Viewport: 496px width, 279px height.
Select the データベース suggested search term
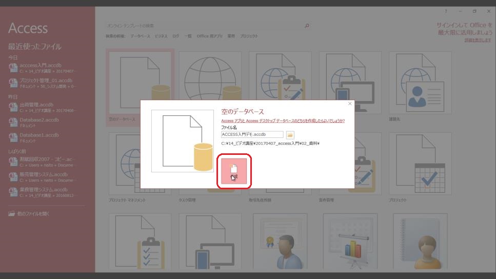tap(141, 36)
